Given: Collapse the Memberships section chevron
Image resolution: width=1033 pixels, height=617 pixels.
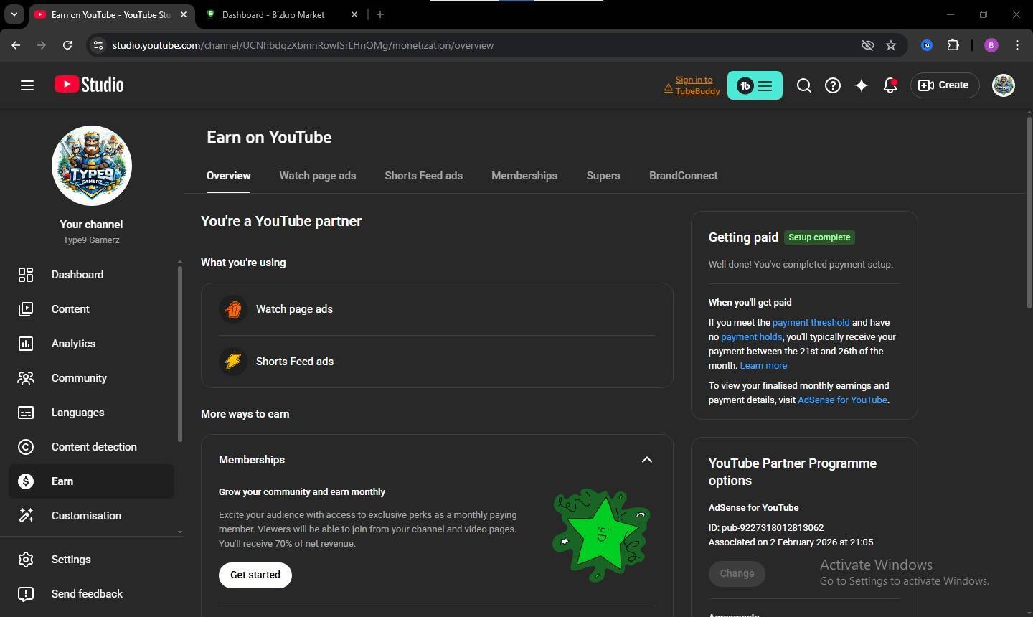Looking at the screenshot, I should coord(646,460).
